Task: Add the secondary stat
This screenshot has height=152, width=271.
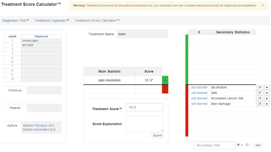Action: tap(257, 145)
